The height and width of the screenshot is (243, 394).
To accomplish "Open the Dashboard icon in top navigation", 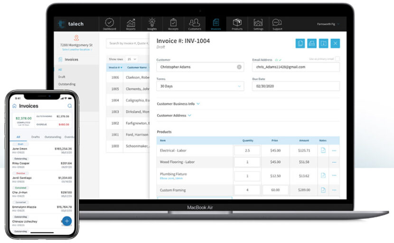I will pos(109,24).
